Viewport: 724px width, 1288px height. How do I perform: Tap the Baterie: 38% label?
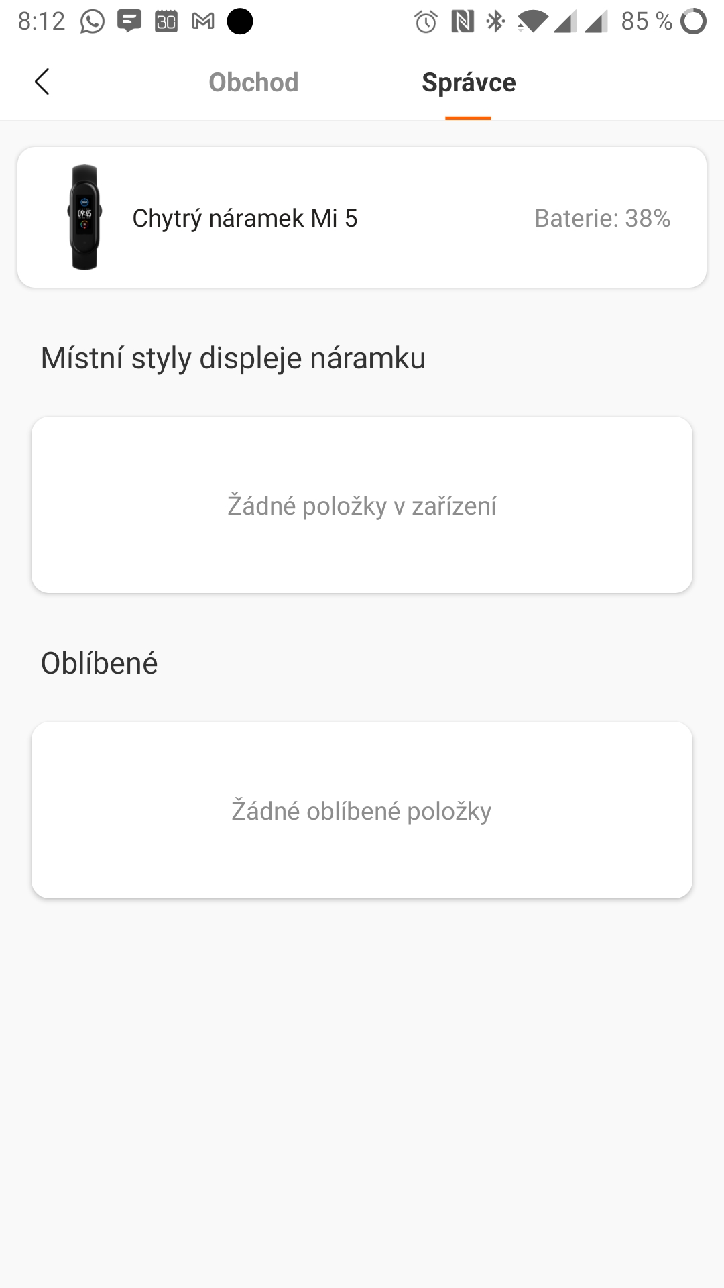coord(602,218)
